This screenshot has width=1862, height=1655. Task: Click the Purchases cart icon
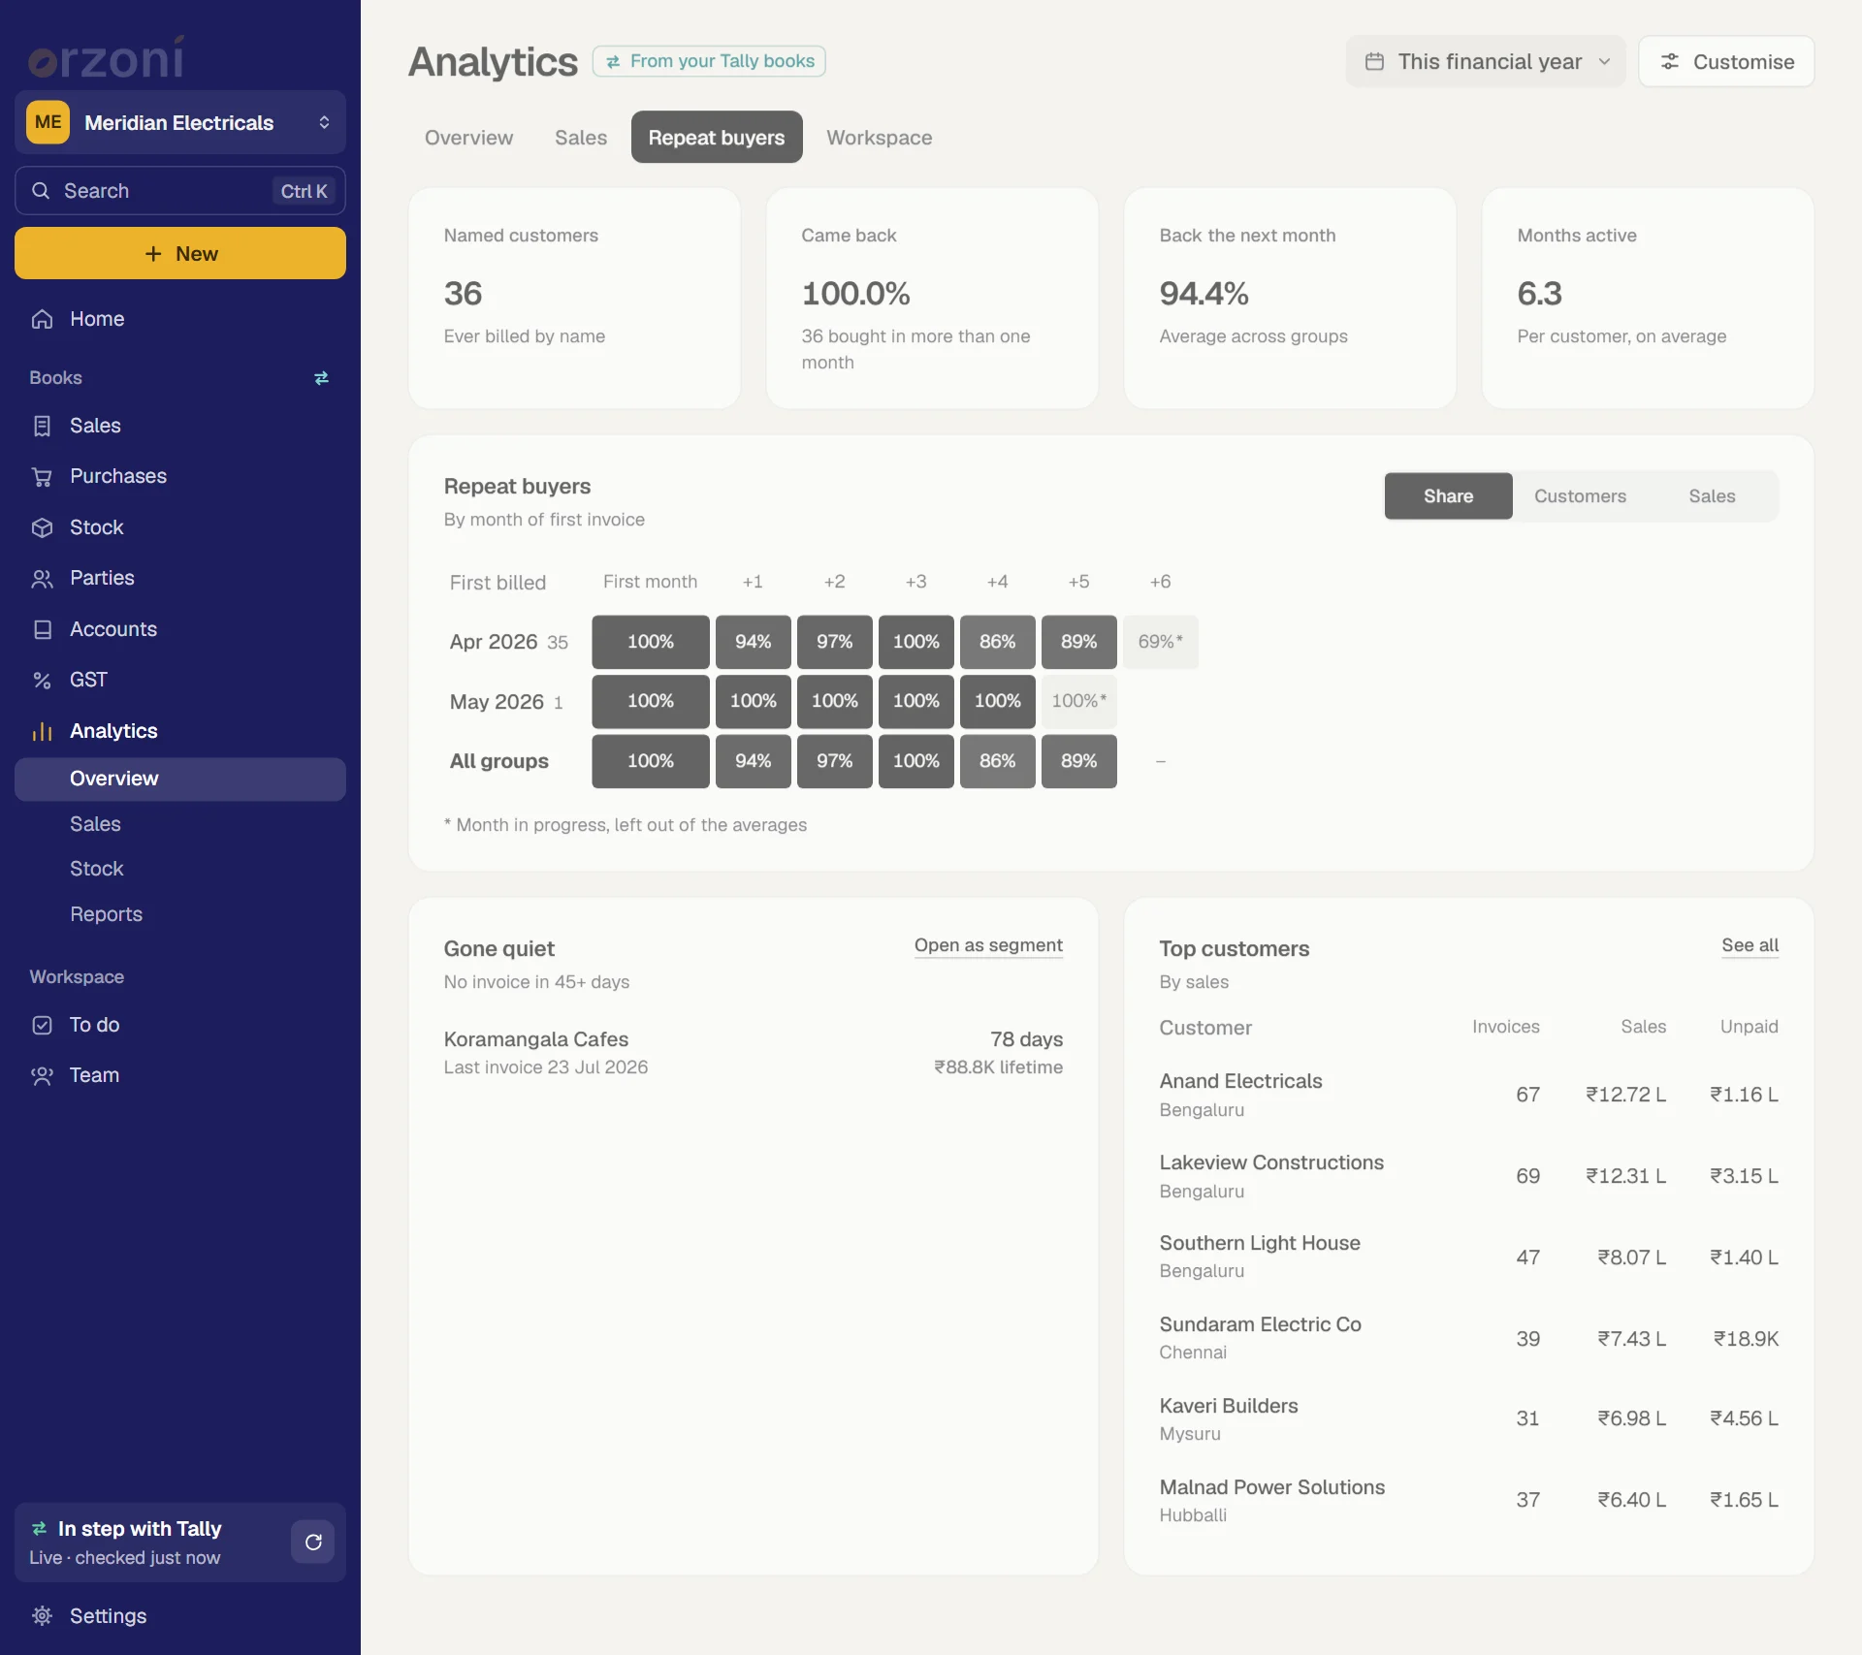point(42,476)
